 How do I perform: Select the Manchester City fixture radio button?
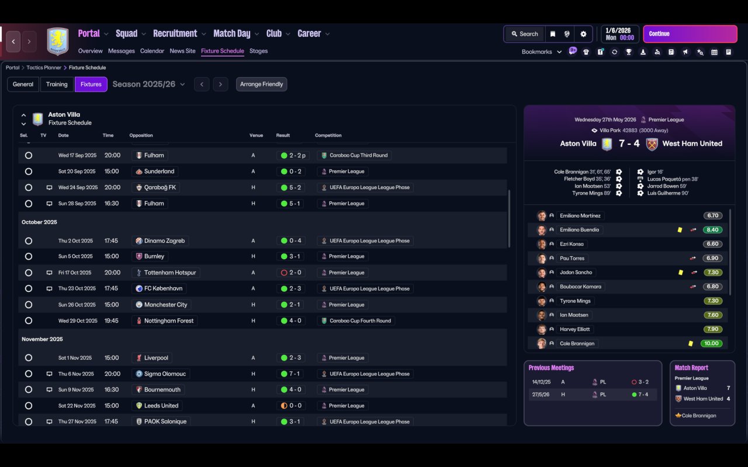pos(29,305)
